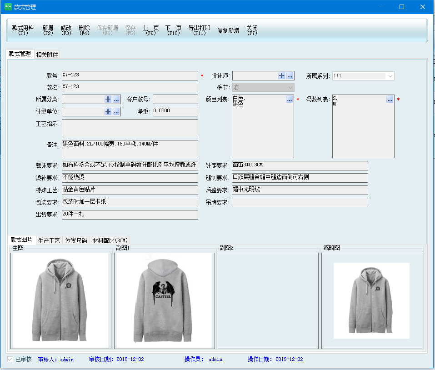Click the 款式用料 (F1) toolbar button

tap(23, 30)
